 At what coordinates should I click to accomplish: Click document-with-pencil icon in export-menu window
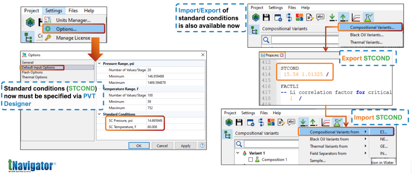310,17
